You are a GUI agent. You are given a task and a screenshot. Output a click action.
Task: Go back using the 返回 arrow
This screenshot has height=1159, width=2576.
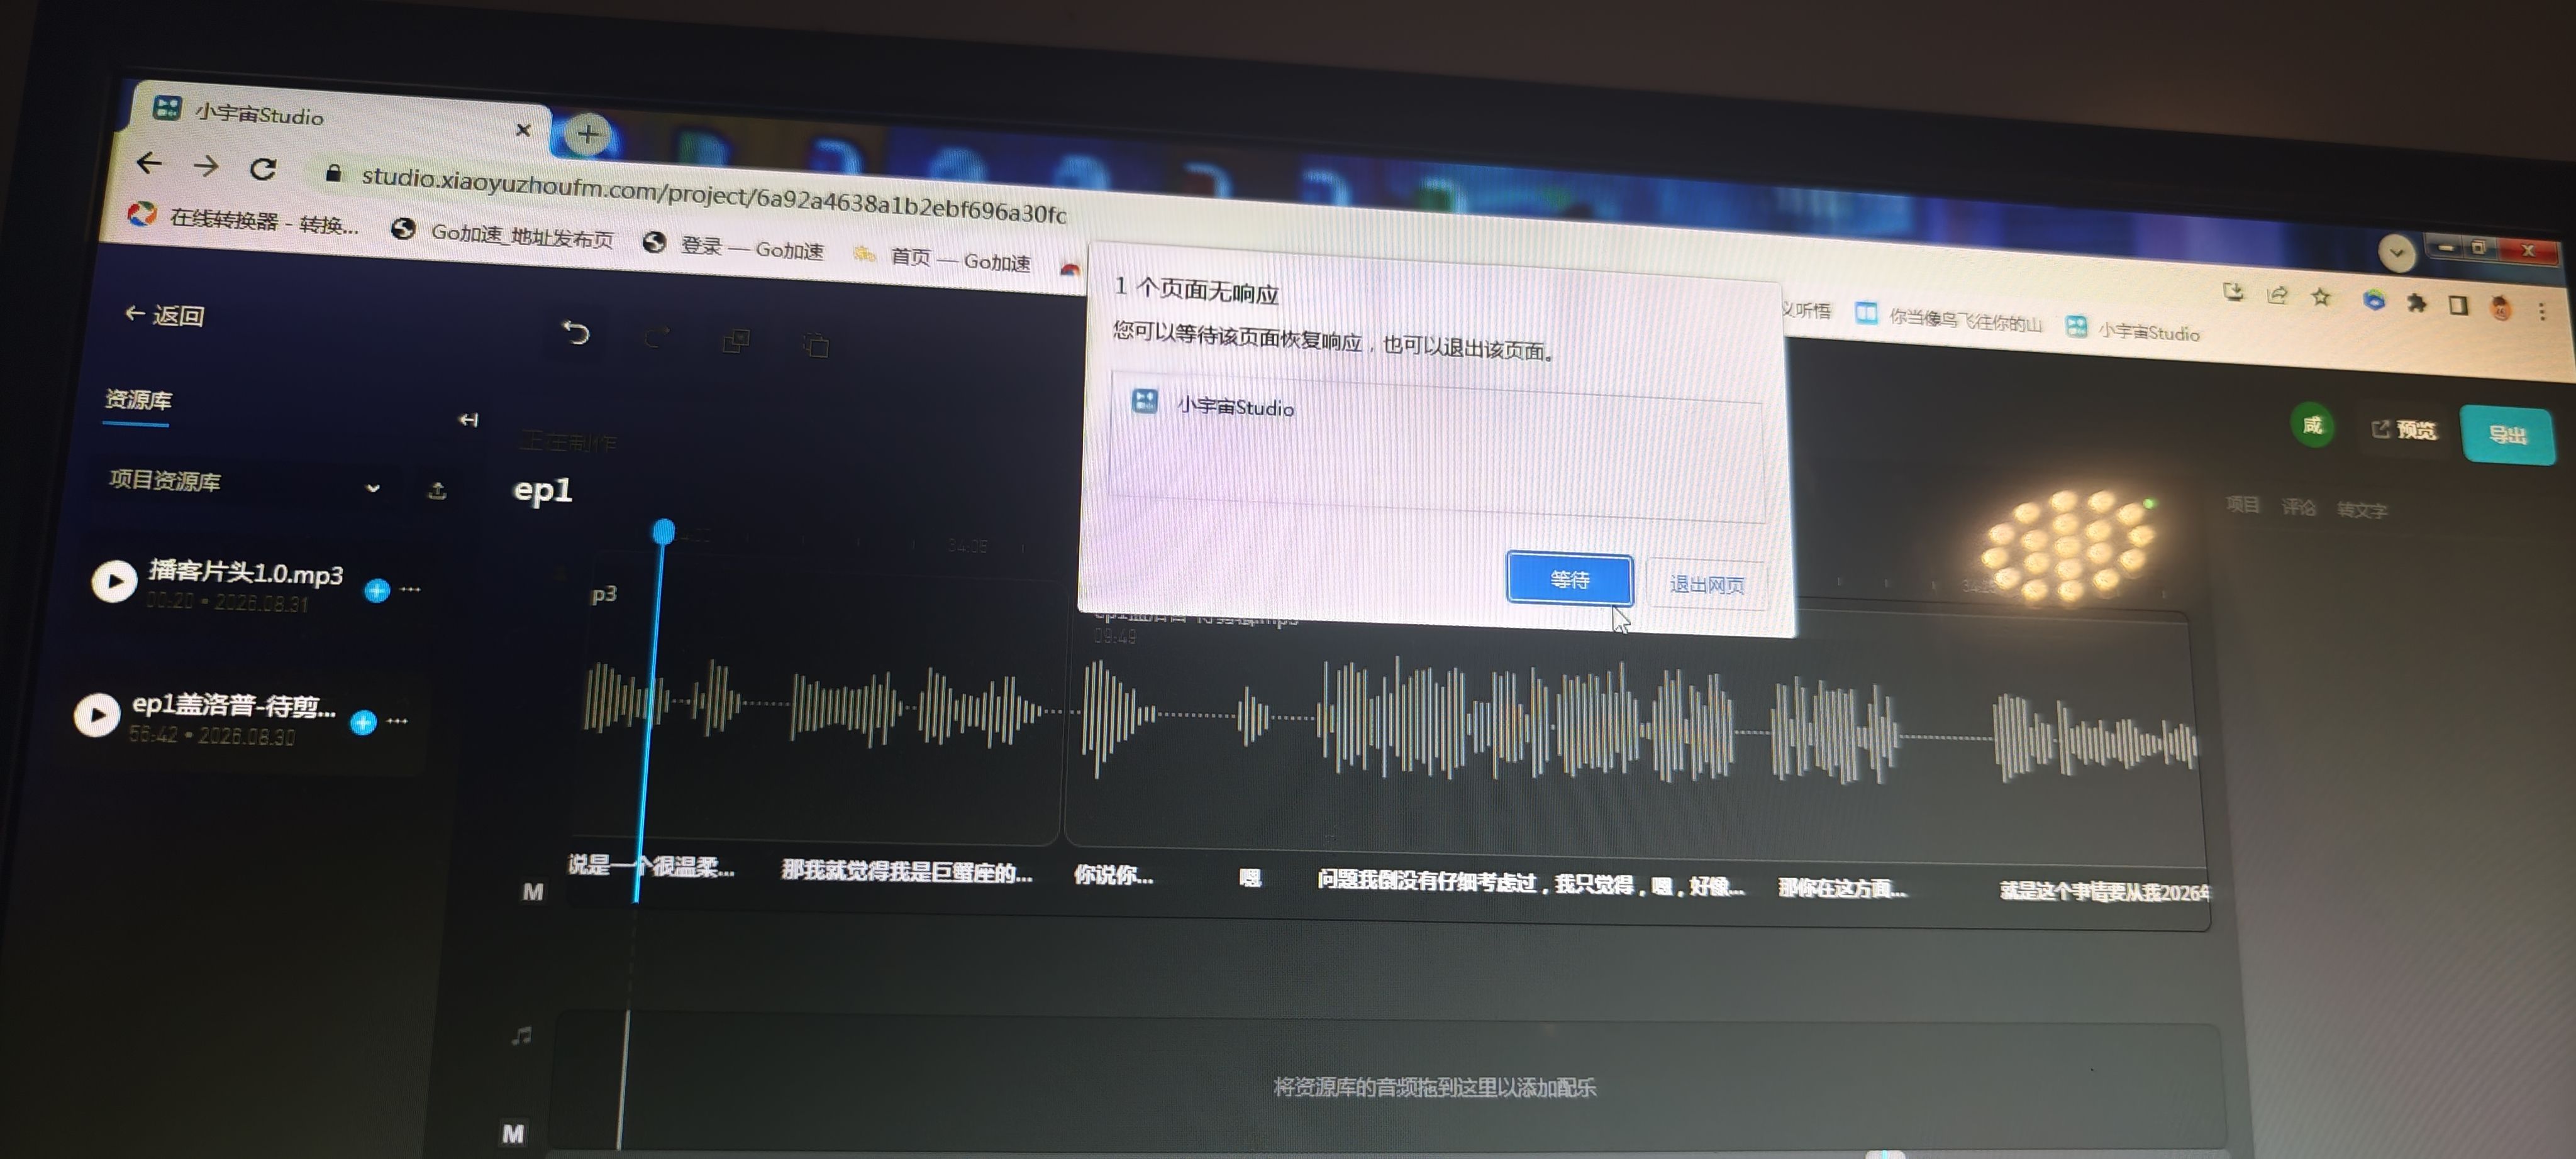click(164, 315)
